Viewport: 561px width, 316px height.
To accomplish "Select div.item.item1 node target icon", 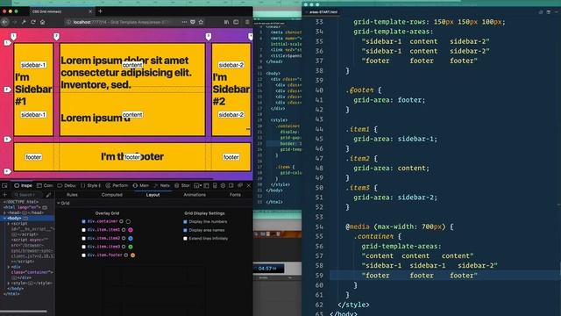I will pyautogui.click(x=124, y=230).
